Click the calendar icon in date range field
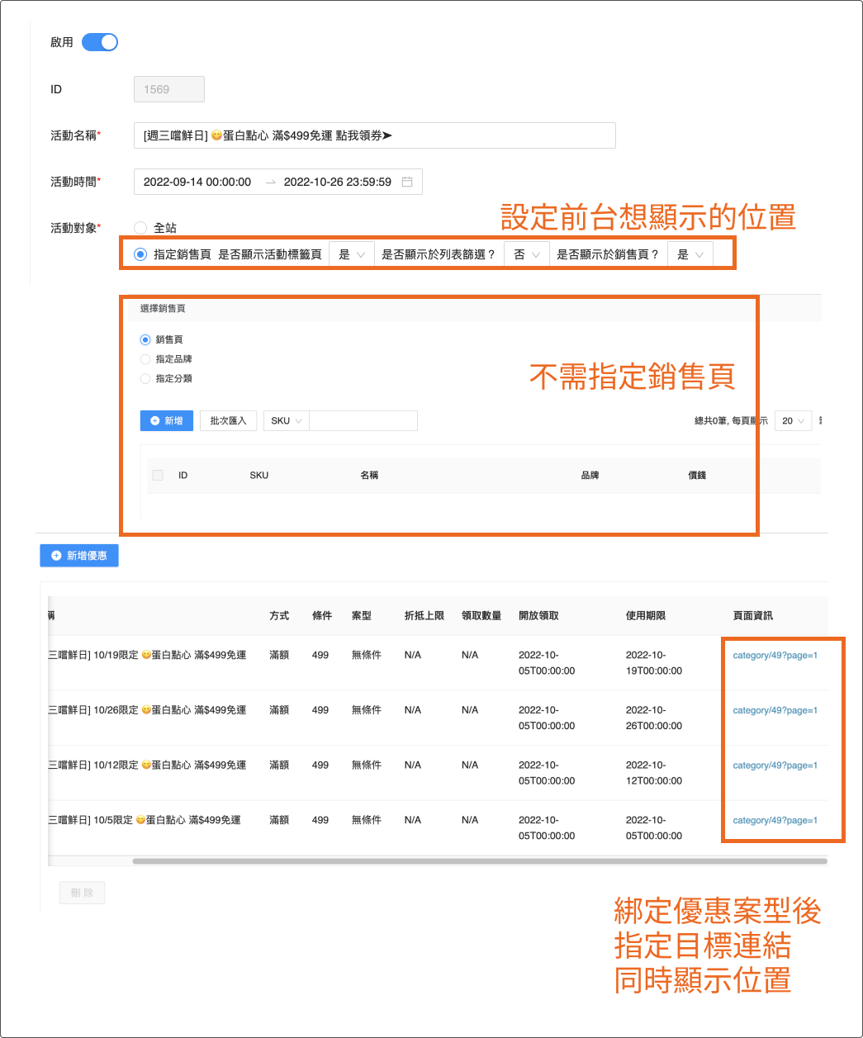This screenshot has width=863, height=1038. tap(407, 182)
